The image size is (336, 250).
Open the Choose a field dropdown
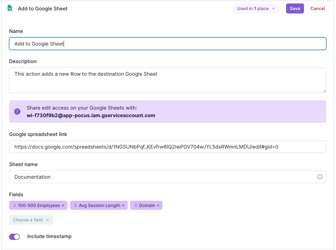(31, 220)
